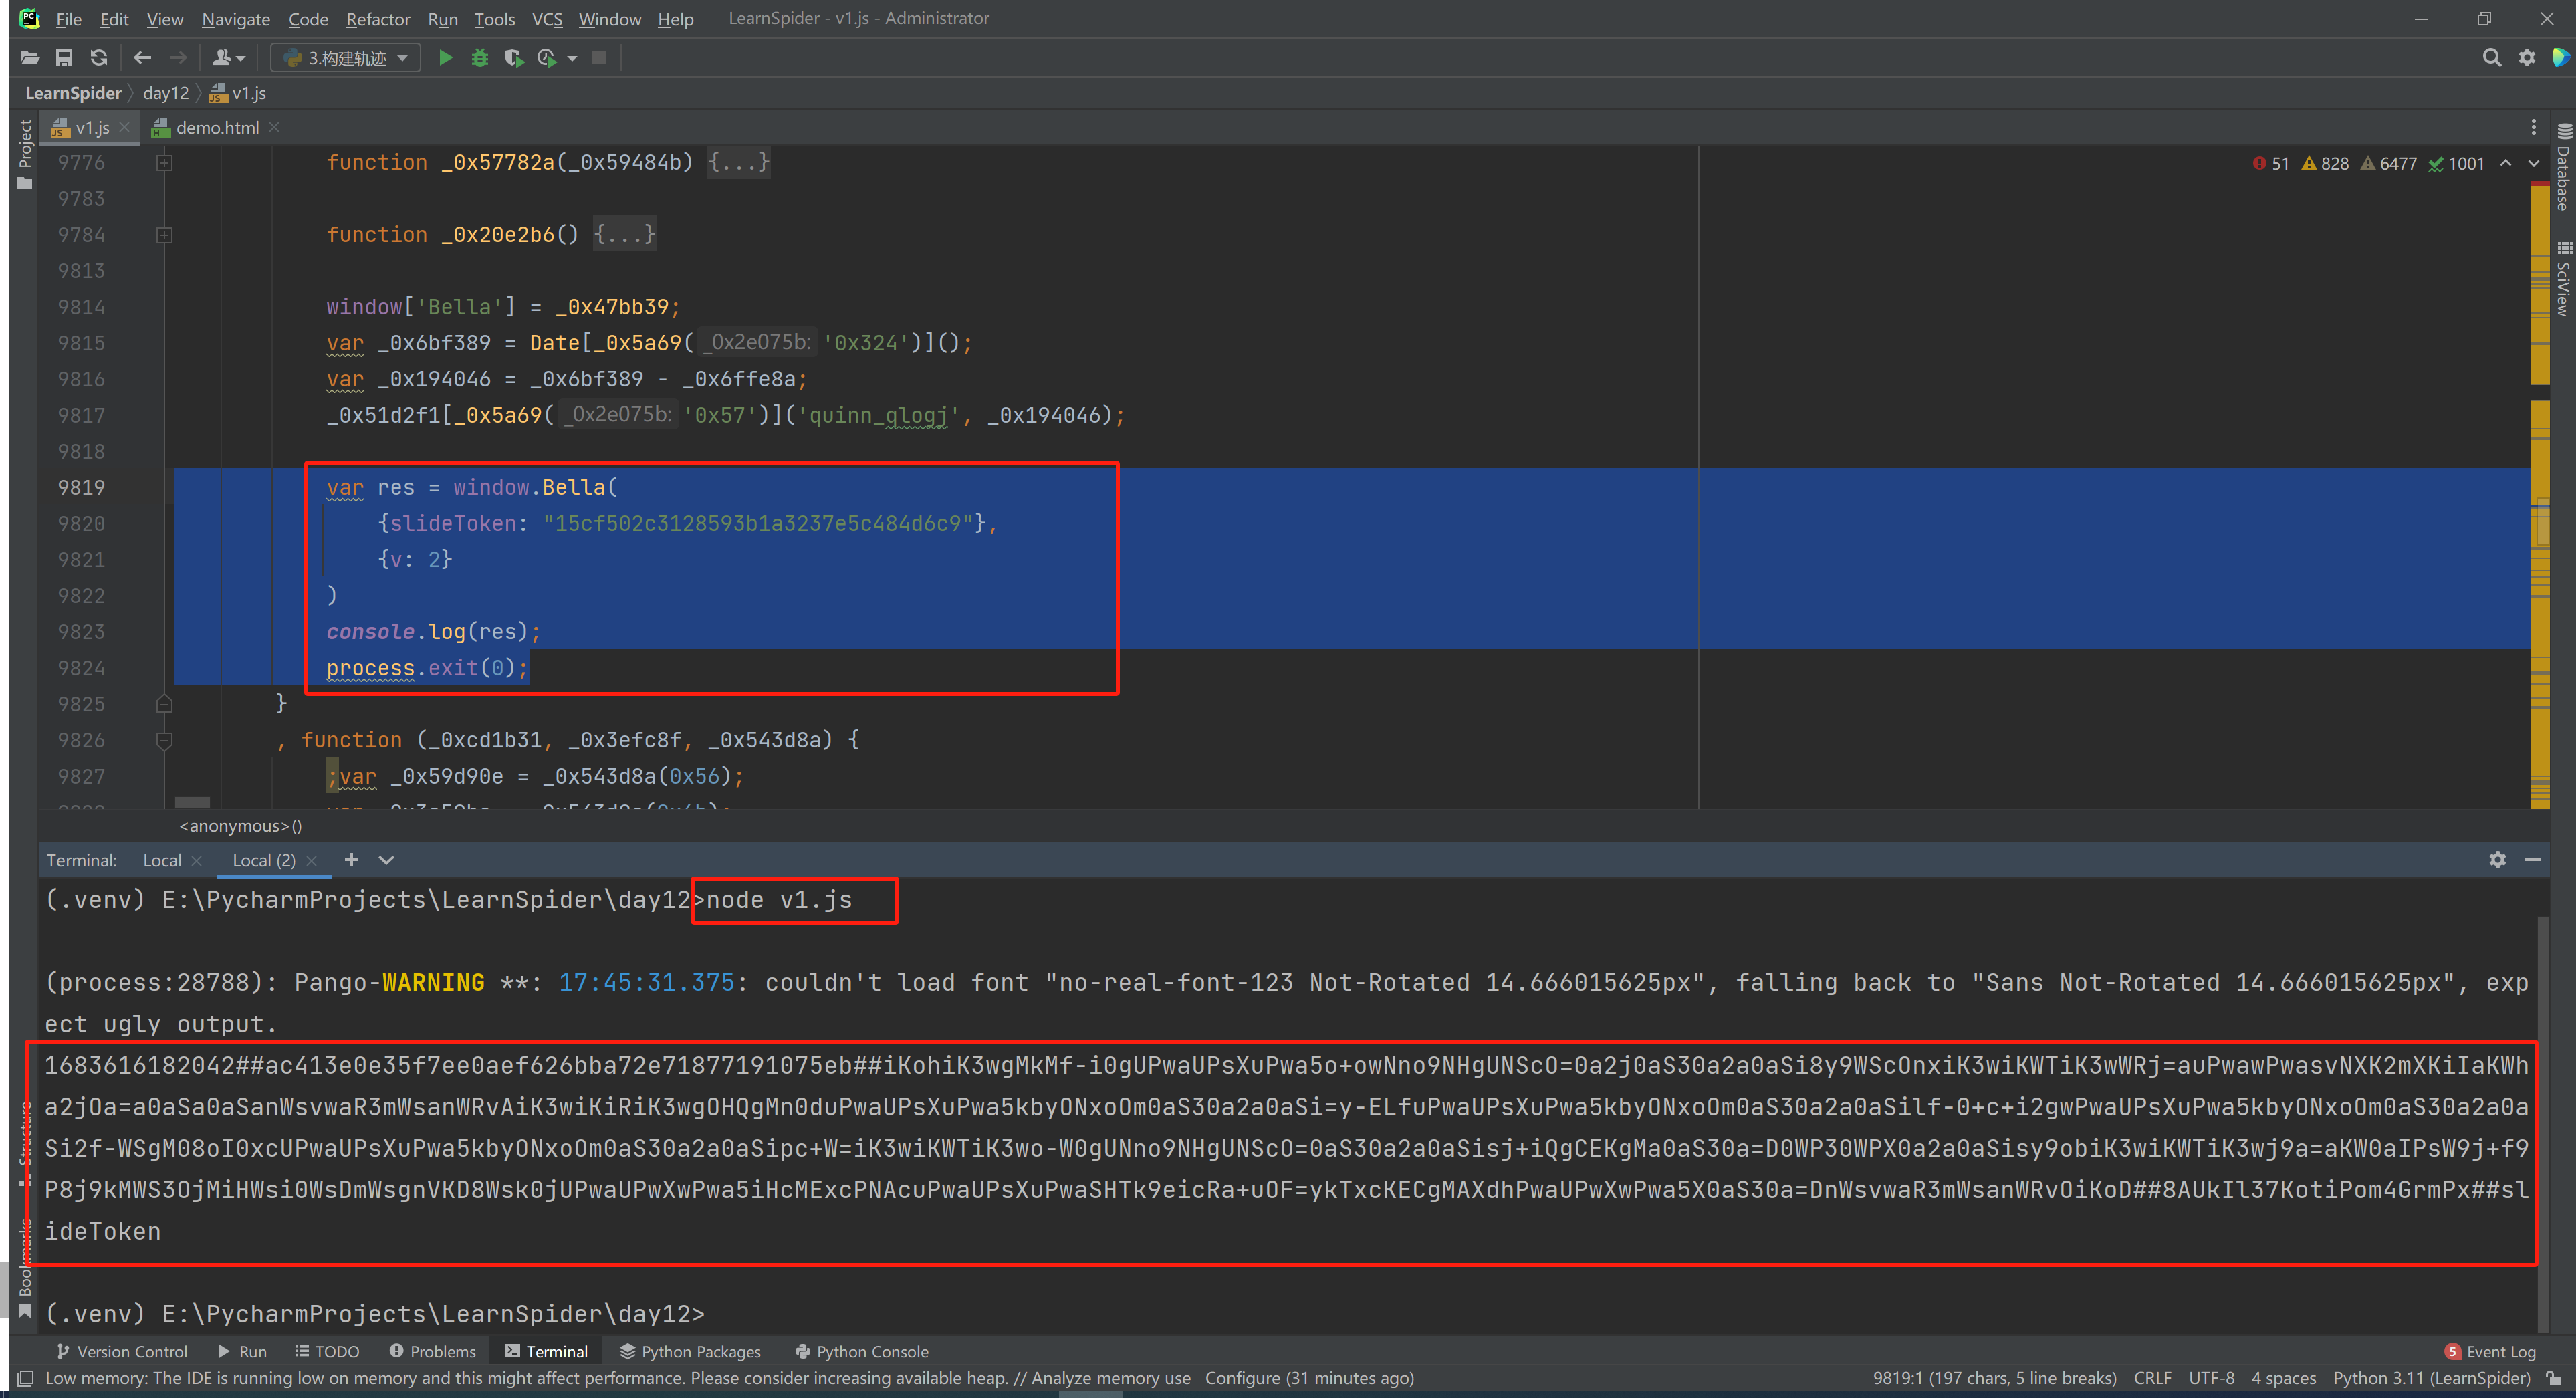This screenshot has width=2576, height=1398.
Task: Open Search Everywhere magnifier icon
Action: click(2492, 58)
